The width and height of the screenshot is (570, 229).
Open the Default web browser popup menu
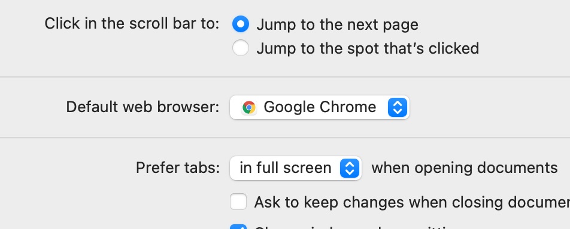320,107
